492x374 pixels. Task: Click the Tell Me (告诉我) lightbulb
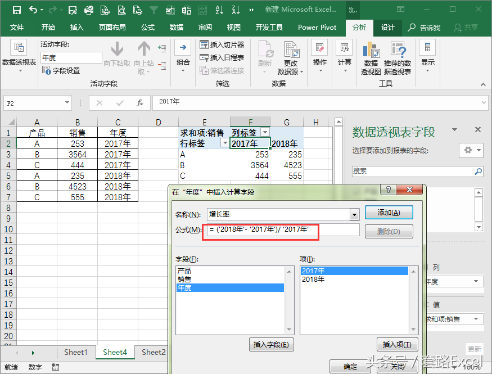coord(412,28)
